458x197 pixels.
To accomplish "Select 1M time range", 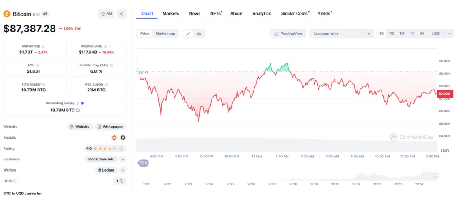I will coord(402,33).
